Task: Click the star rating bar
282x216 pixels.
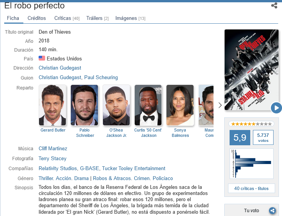Action: [251, 124]
